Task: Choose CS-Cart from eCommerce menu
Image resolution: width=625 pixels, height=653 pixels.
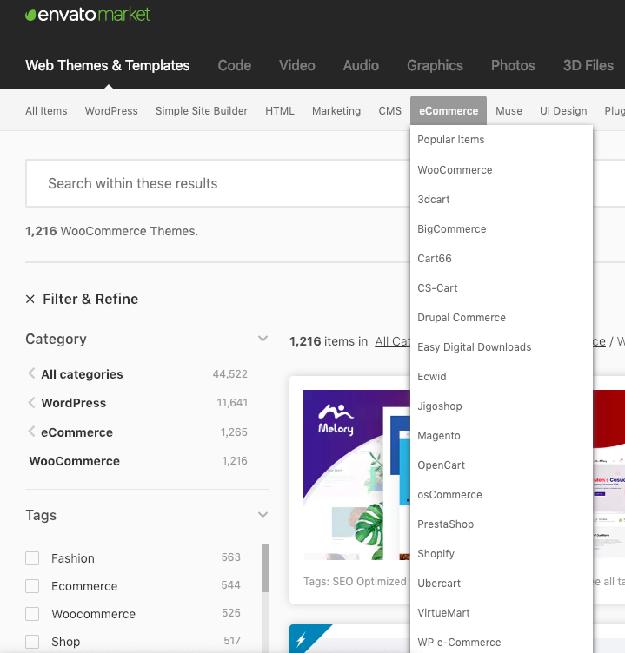Action: click(x=502, y=288)
